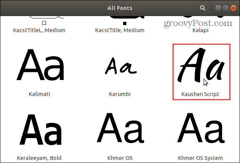This screenshot has height=163, width=240.
Task: Click the Khmer OS System name label
Action: pos(201,158)
